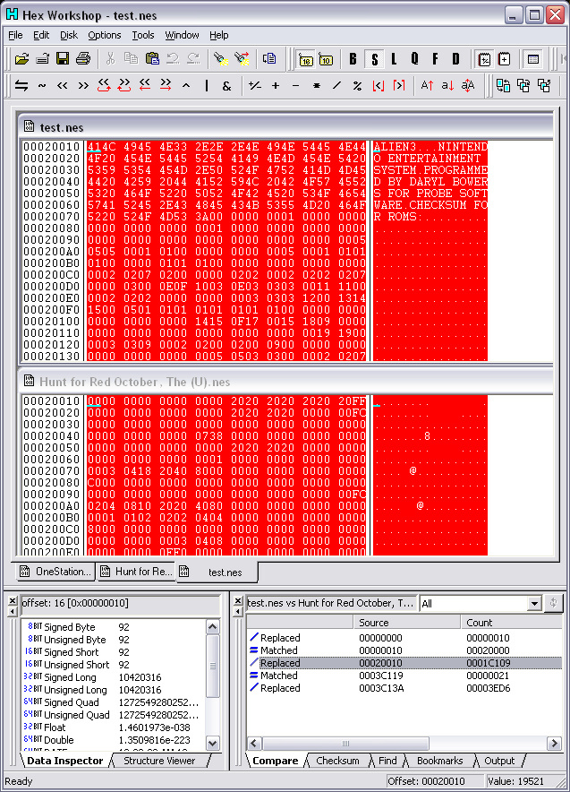Open the Tools menu

tap(143, 35)
